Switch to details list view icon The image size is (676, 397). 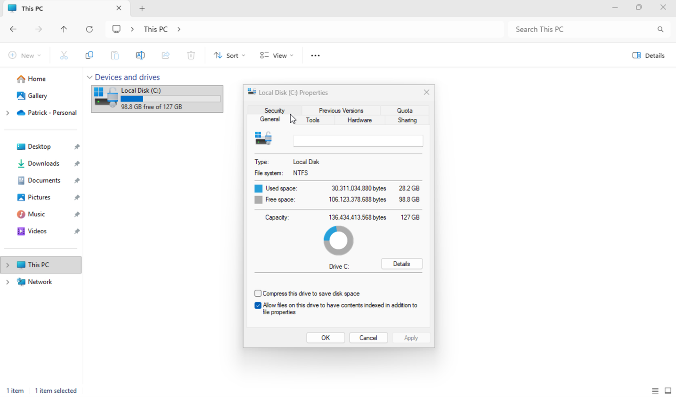point(655,391)
